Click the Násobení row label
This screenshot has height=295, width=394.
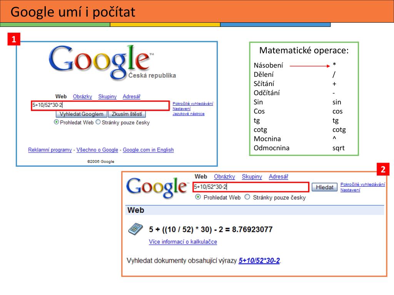[268, 65]
